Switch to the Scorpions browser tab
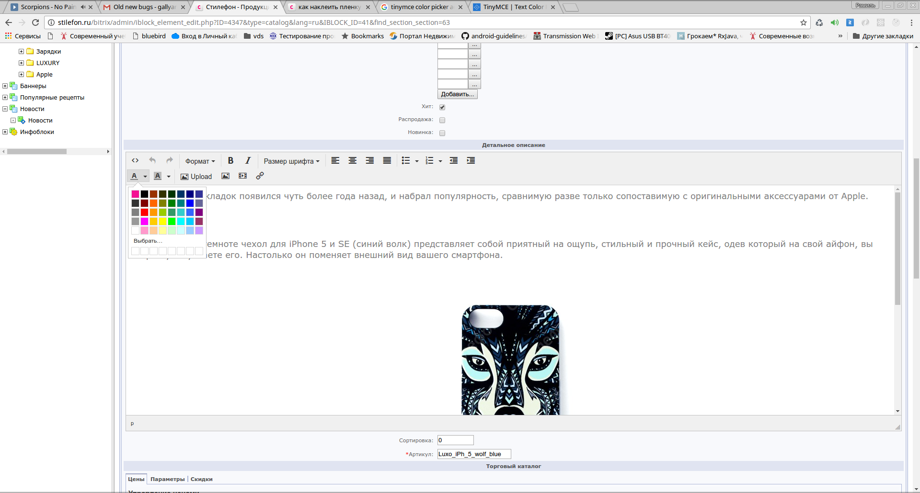Viewport: 920px width, 493px height. click(48, 7)
